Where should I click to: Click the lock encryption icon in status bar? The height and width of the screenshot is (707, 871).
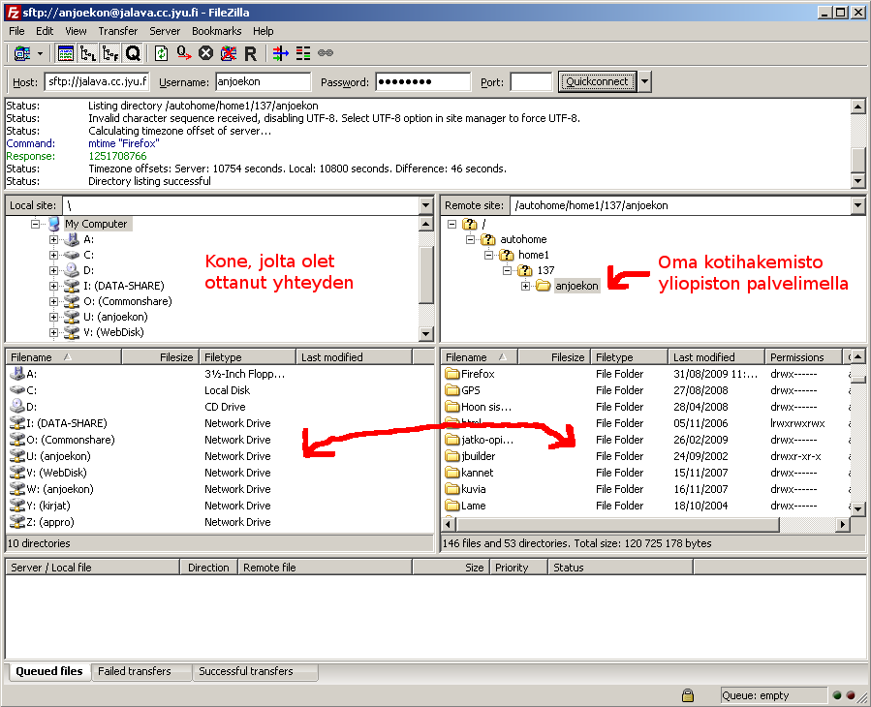(688, 695)
